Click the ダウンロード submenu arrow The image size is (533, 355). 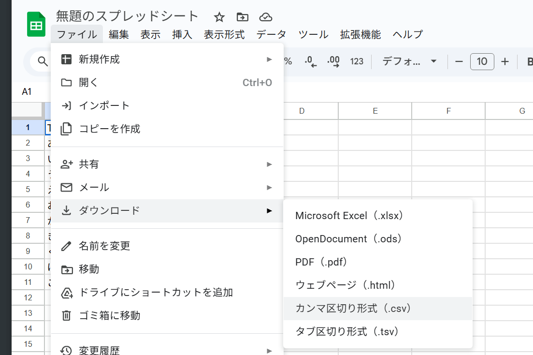(x=270, y=211)
